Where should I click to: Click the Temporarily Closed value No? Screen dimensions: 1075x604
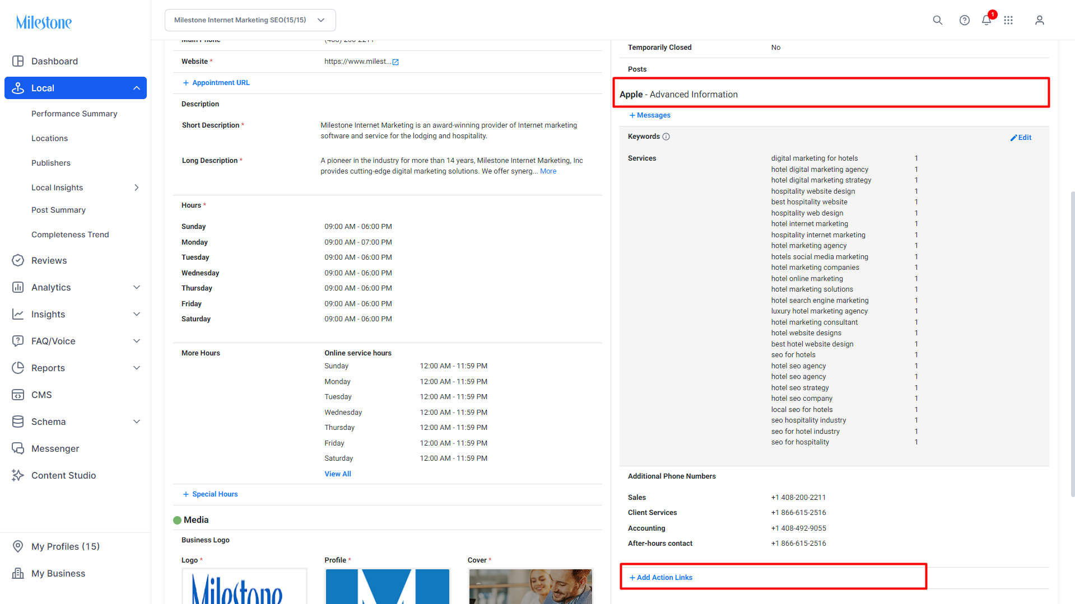click(x=775, y=48)
